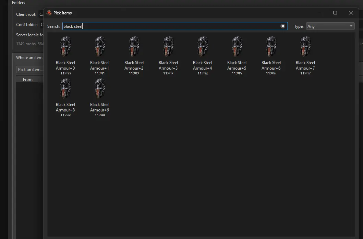This screenshot has height=239, width=363.
Task: Click the 'Black Steel Armour+6' label text
Action: [x=271, y=65]
